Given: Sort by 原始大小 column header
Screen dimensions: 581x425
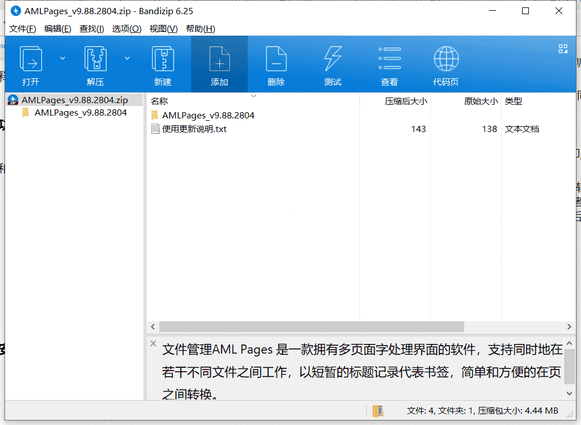Looking at the screenshot, I should click(x=481, y=101).
